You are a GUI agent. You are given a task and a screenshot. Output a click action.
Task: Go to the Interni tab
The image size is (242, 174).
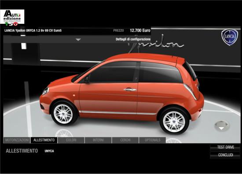click(x=98, y=140)
